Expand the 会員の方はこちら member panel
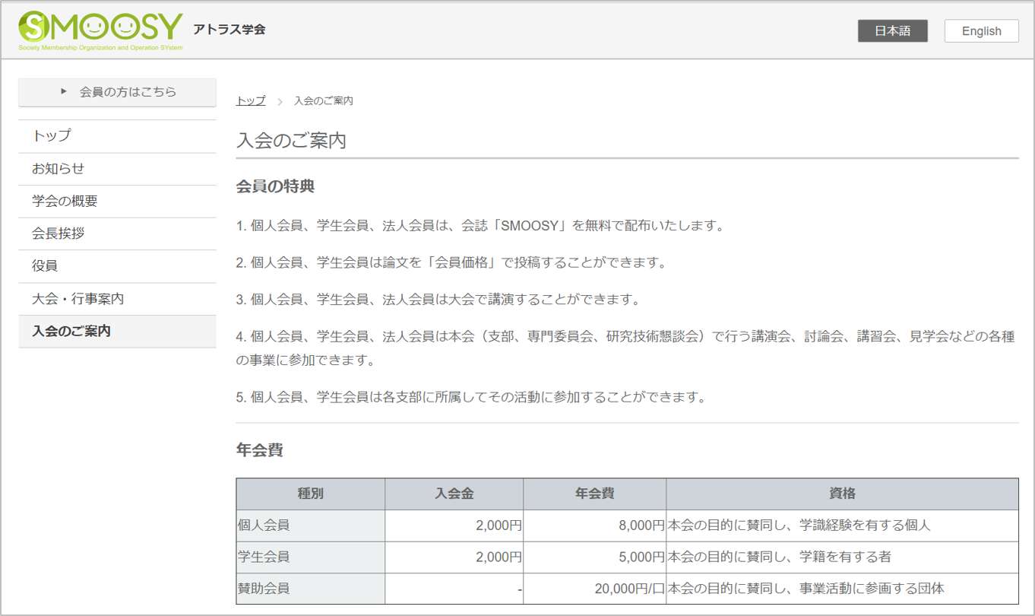Screen dimensions: 1035x616 point(117,92)
